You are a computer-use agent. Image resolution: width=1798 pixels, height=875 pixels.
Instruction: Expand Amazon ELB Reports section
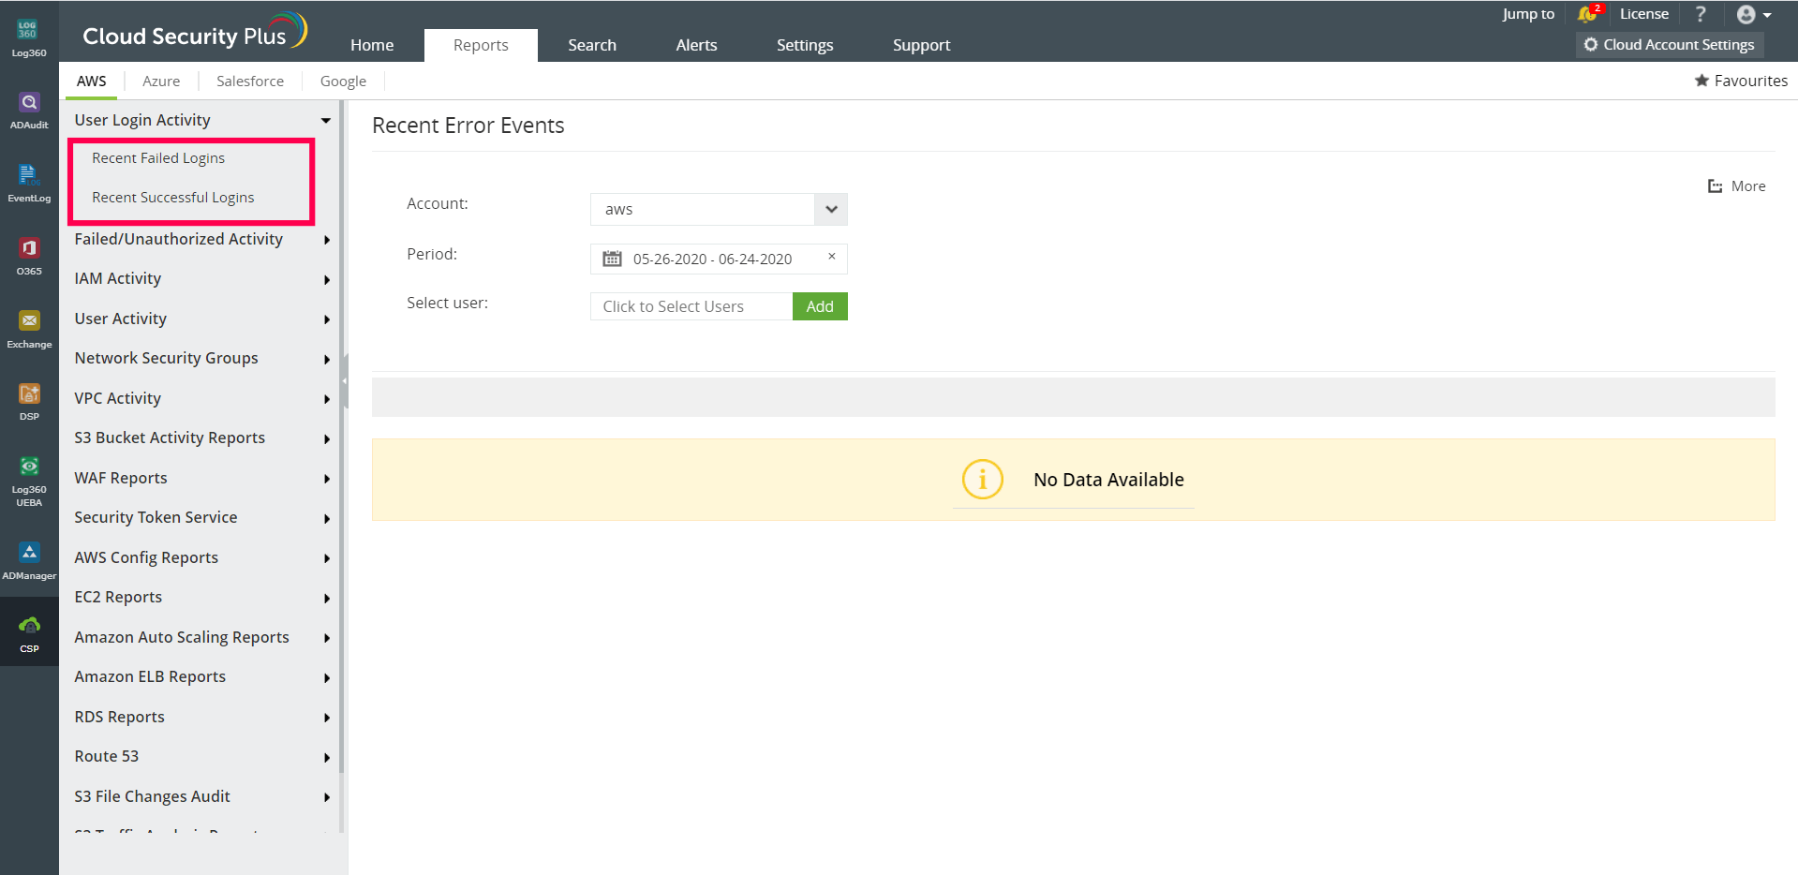(x=327, y=677)
